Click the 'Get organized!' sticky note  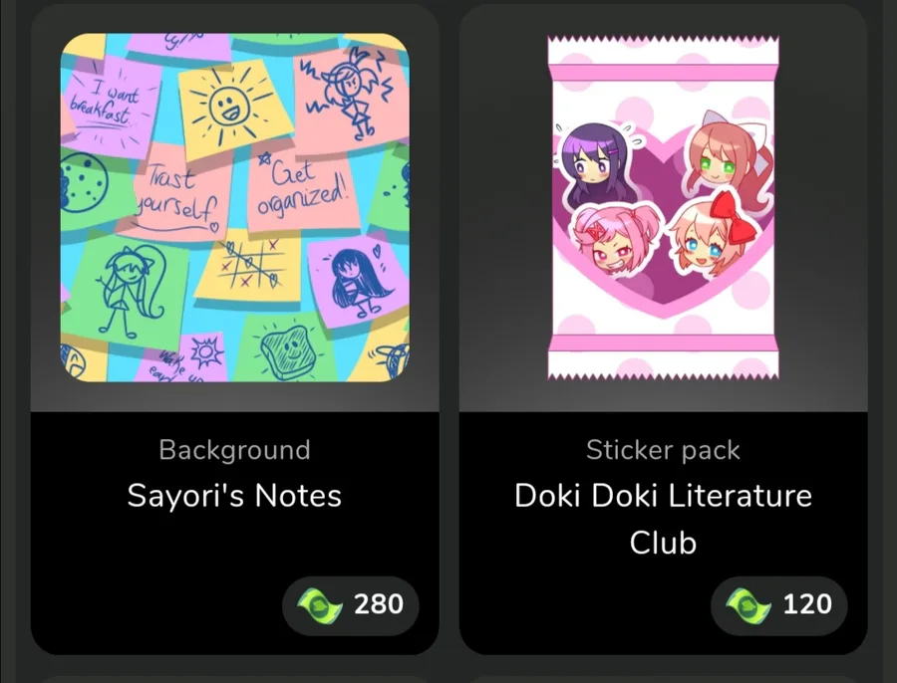pos(301,186)
